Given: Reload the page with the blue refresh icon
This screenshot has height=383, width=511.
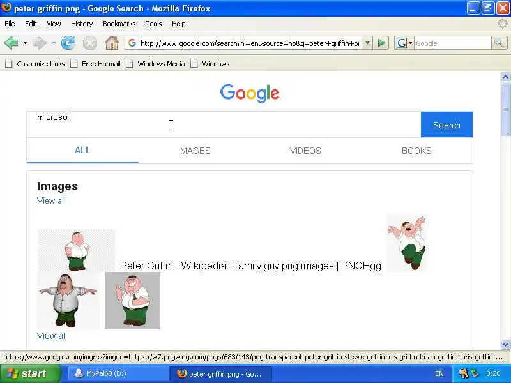Looking at the screenshot, I should (68, 43).
